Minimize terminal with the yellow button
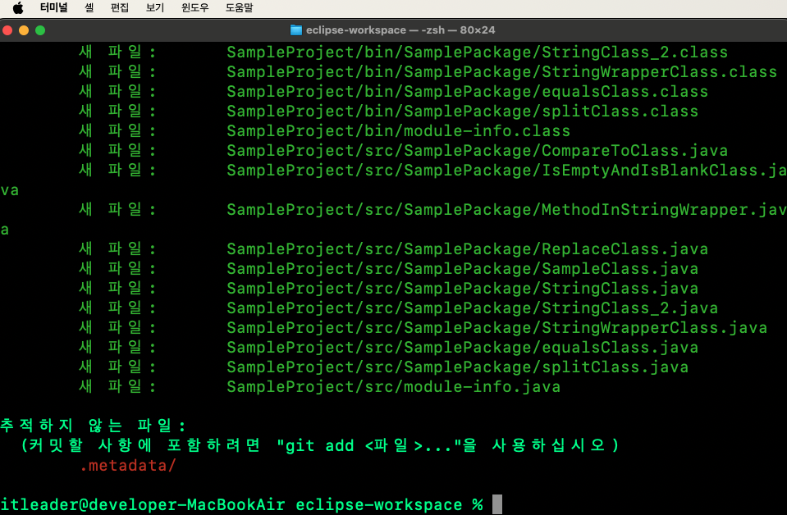This screenshot has height=515, width=787. click(x=24, y=30)
